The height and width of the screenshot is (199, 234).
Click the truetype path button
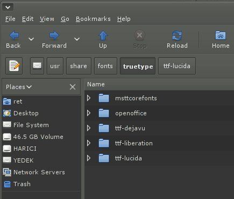[138, 66]
